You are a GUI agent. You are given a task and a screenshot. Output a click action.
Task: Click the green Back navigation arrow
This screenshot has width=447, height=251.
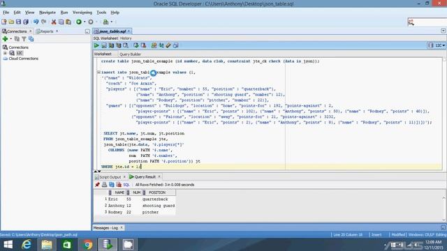[79, 22]
